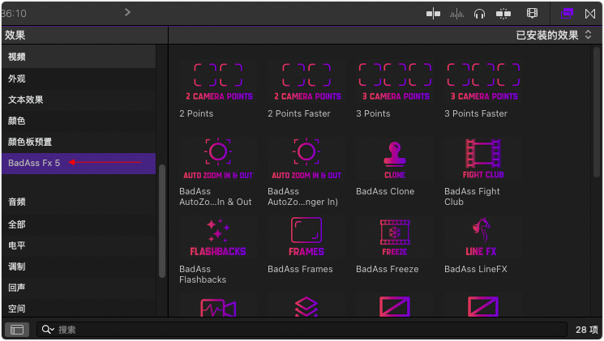Image resolution: width=604 pixels, height=341 pixels.
Task: Select the BadAss AutoZoom In & Out effect
Action: click(x=218, y=159)
